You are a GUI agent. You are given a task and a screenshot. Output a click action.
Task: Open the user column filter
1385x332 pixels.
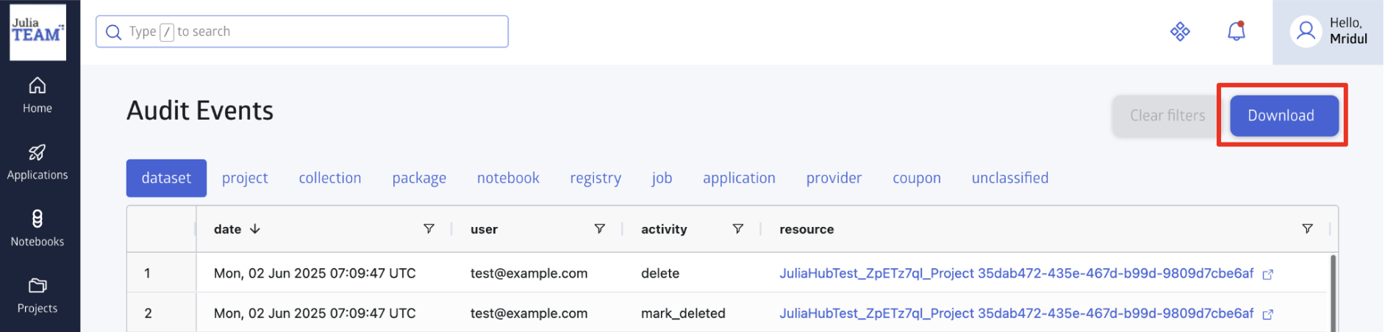coord(600,229)
